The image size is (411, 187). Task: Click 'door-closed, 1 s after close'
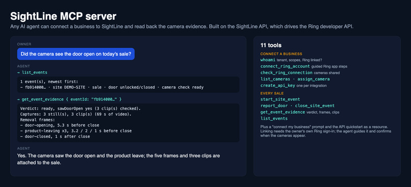(55, 136)
